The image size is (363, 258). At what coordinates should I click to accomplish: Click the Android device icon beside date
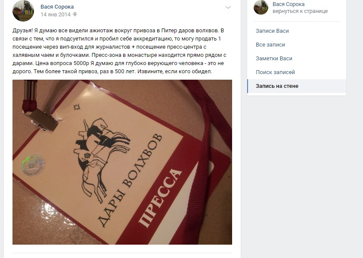(x=75, y=14)
